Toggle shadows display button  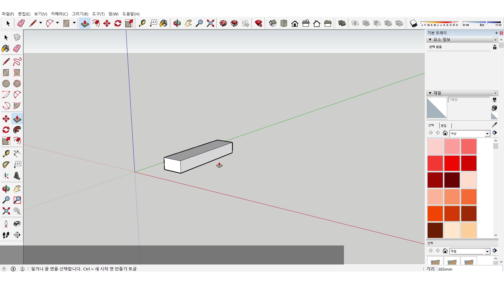pos(413,24)
